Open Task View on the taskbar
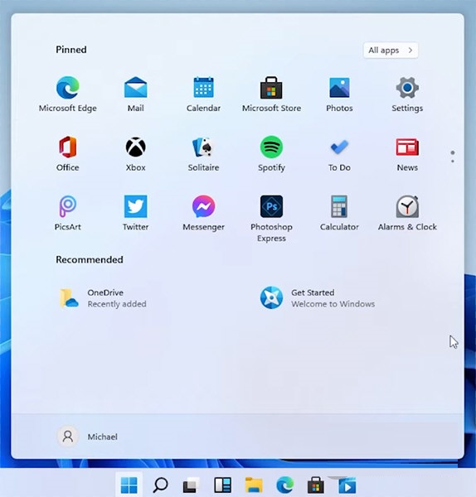The image size is (476, 497). coord(191,485)
